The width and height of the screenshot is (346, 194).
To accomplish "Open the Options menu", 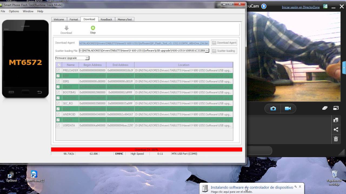I will point(14,11).
